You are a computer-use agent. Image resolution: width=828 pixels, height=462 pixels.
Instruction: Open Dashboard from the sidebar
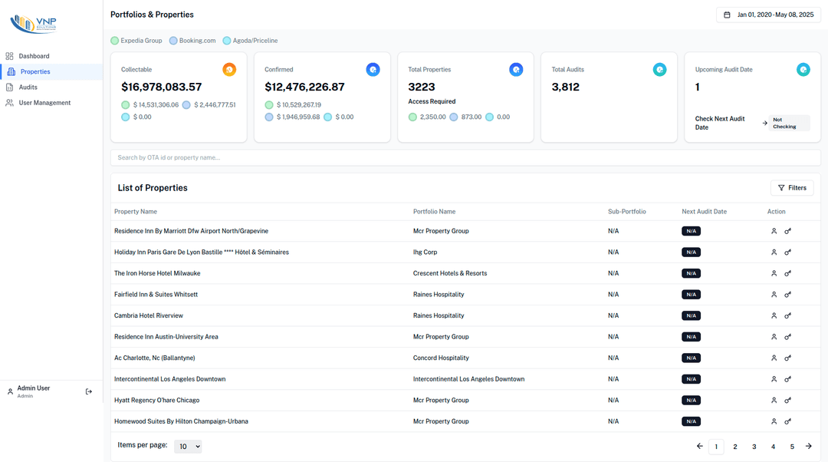(34, 56)
